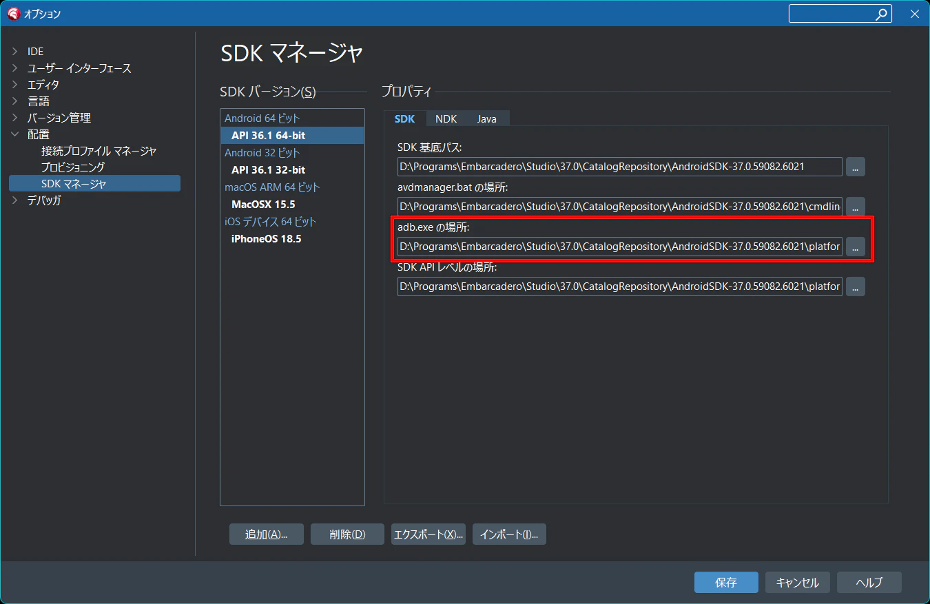This screenshot has width=930, height=604.
Task: Open the 言語 category
Action: tap(38, 101)
